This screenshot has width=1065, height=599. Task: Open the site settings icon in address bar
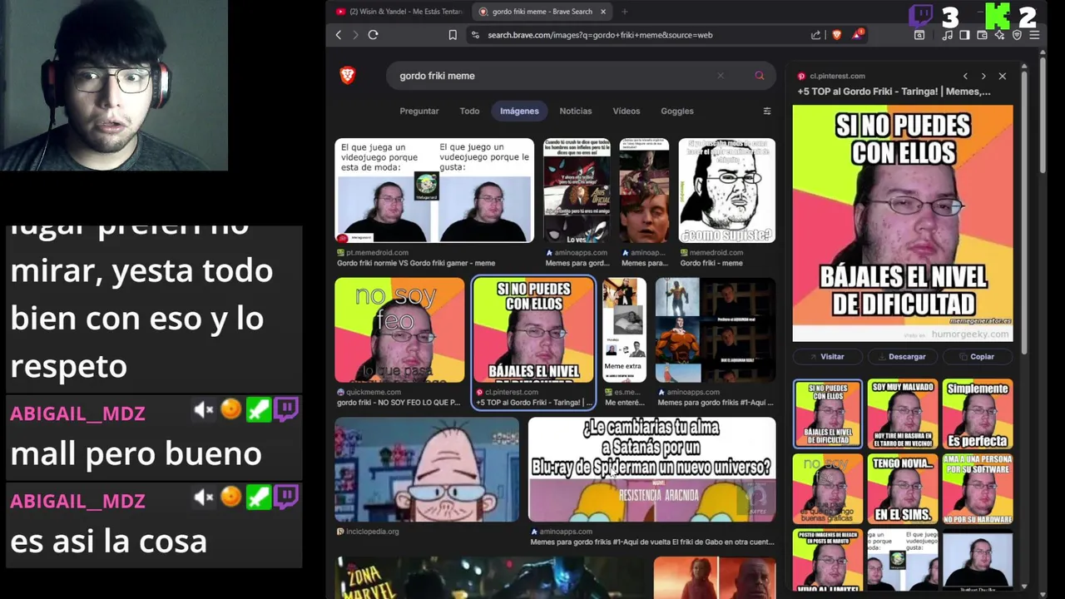point(475,35)
